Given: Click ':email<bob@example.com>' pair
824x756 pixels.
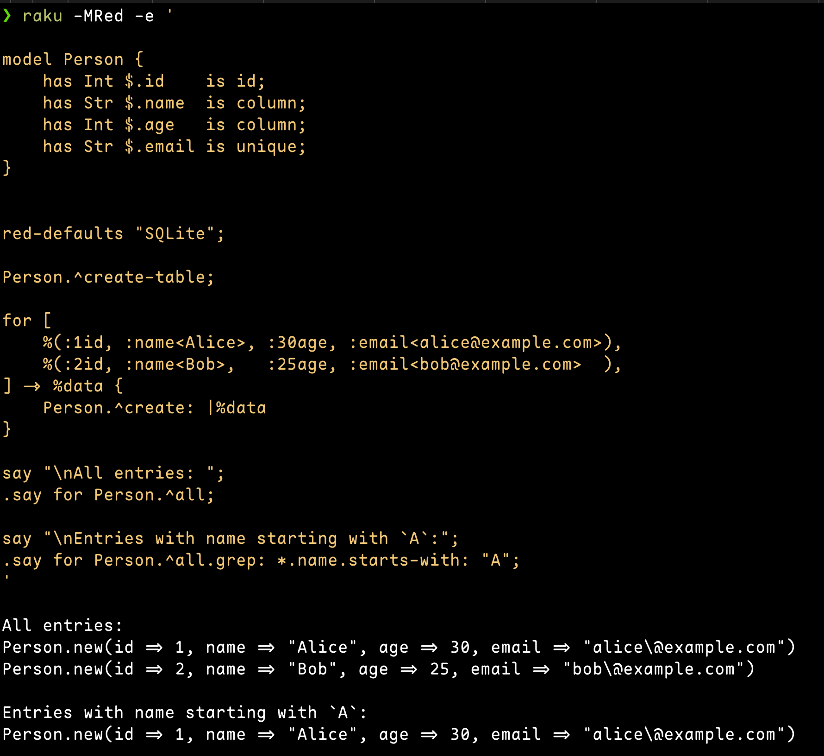Looking at the screenshot, I should click(465, 365).
